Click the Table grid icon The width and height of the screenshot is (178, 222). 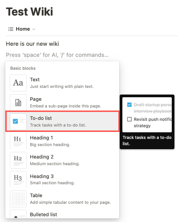pyautogui.click(x=18, y=199)
